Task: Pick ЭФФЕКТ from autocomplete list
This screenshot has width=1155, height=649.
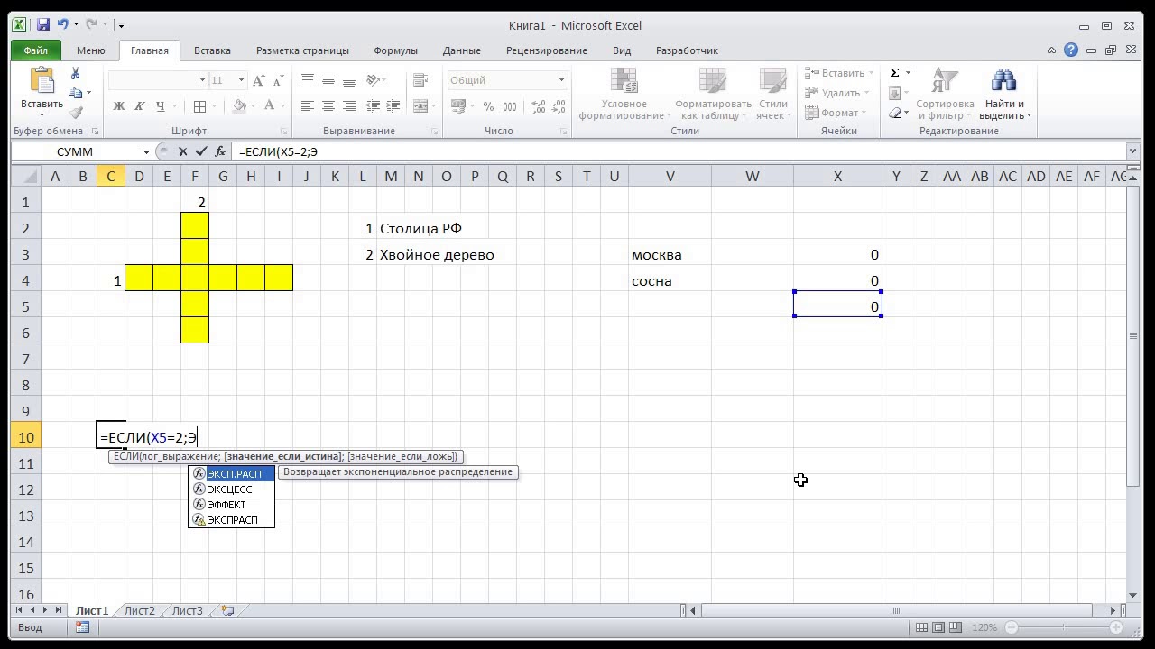Action: pyautogui.click(x=231, y=504)
